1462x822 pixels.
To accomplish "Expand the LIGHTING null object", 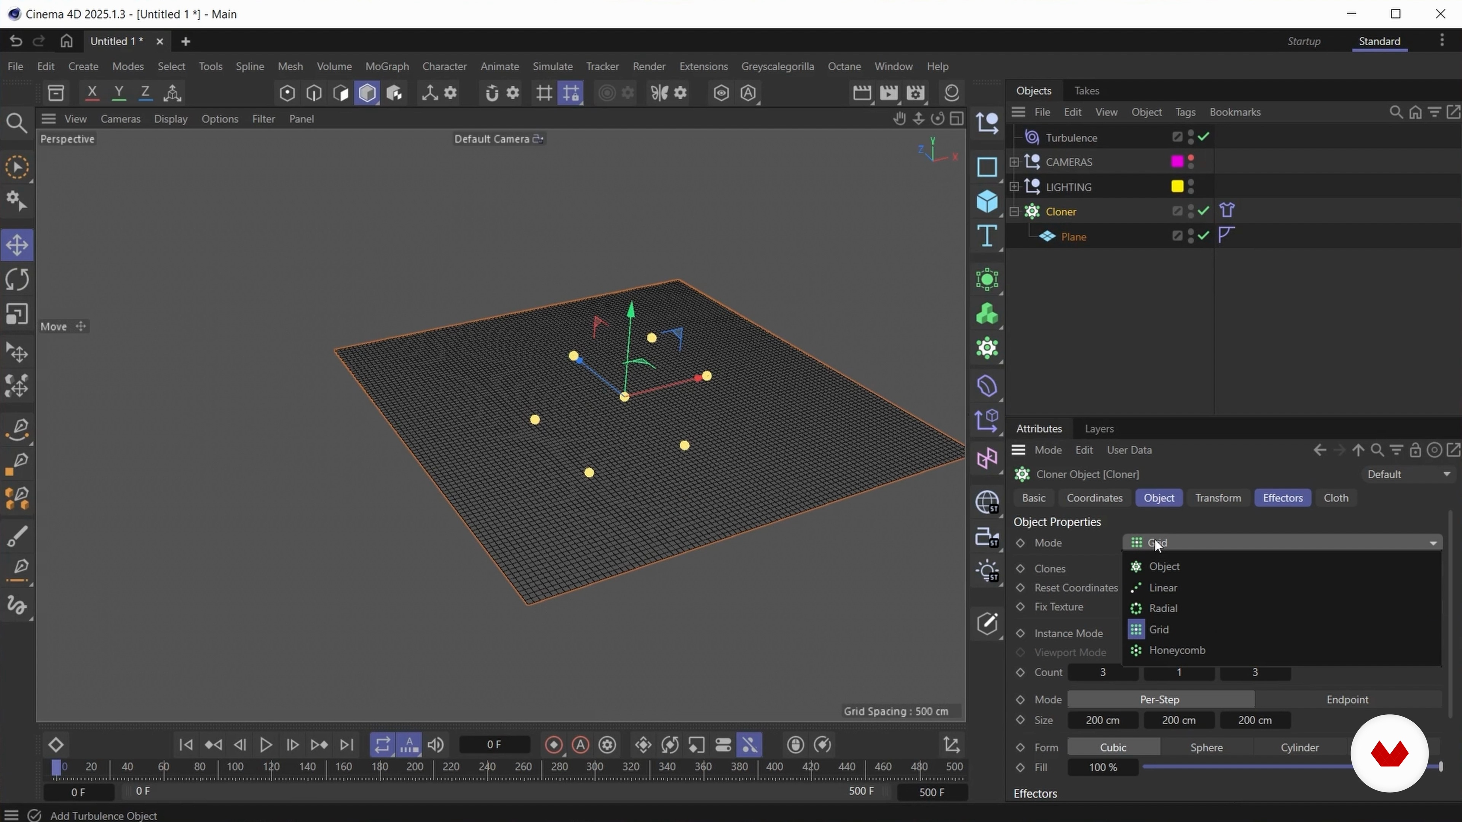I will pos(1014,186).
